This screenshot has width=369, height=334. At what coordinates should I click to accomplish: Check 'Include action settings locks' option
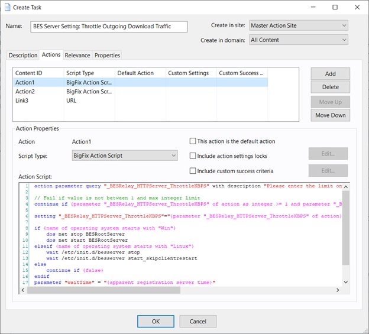click(193, 156)
